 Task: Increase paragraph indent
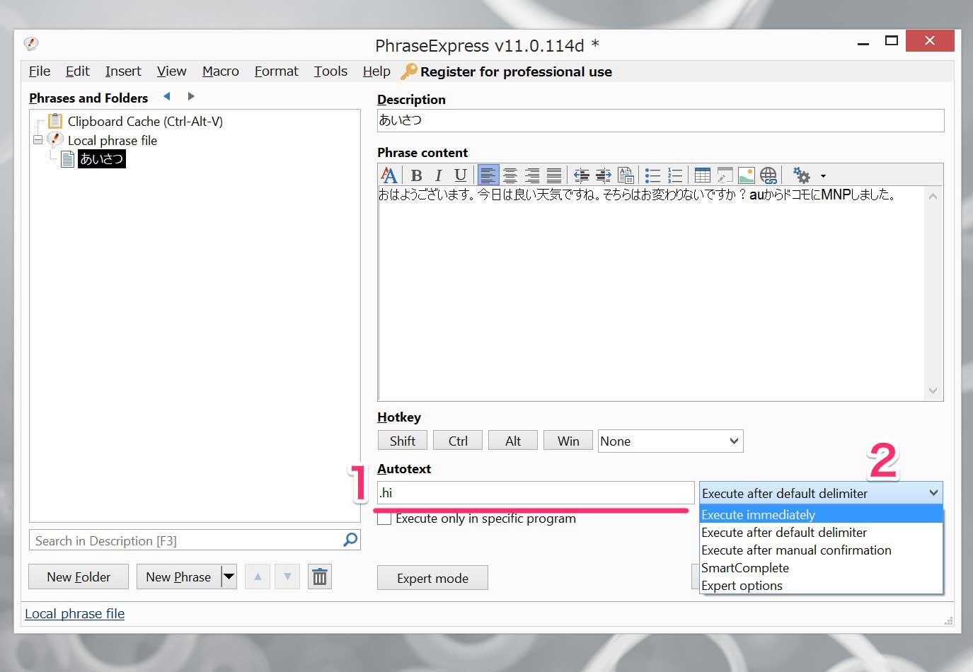click(604, 175)
